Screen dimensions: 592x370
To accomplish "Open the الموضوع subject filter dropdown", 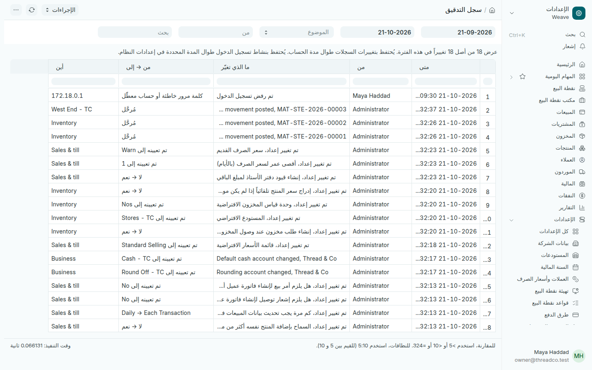I will (297, 32).
